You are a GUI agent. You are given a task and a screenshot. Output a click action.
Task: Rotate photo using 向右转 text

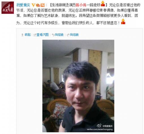tap(74, 35)
